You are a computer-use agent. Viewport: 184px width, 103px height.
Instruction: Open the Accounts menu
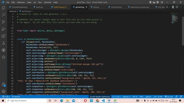point(3,84)
